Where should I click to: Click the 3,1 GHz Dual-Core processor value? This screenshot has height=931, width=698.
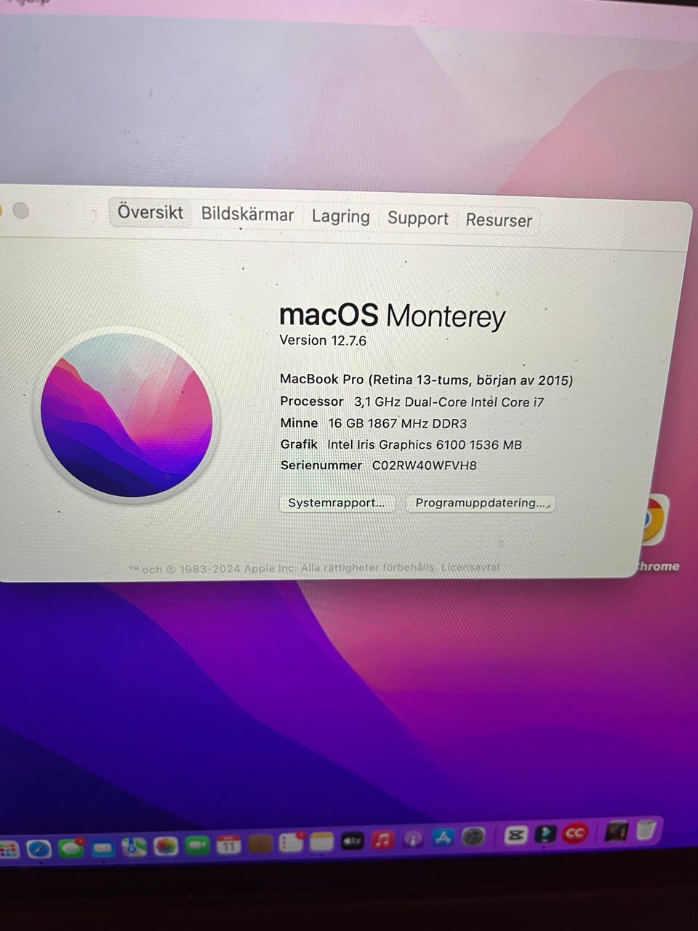click(449, 401)
